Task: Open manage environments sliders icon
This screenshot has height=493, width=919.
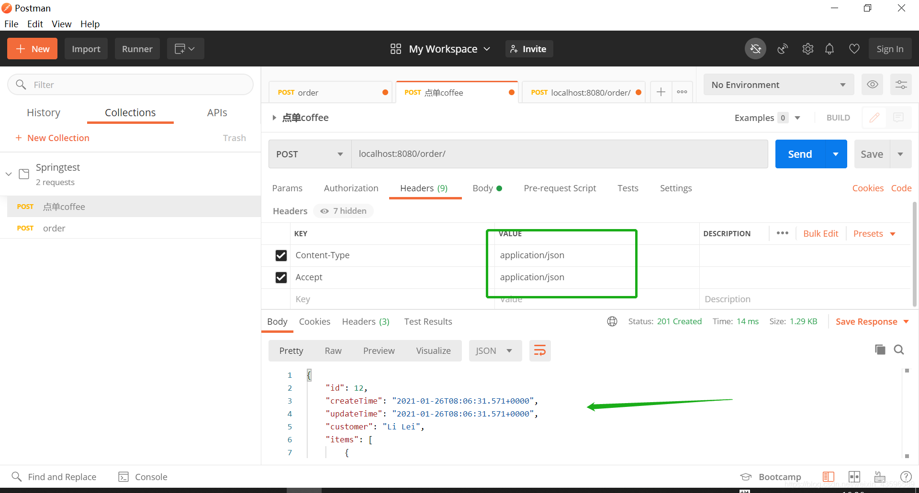Action: pos(901,85)
